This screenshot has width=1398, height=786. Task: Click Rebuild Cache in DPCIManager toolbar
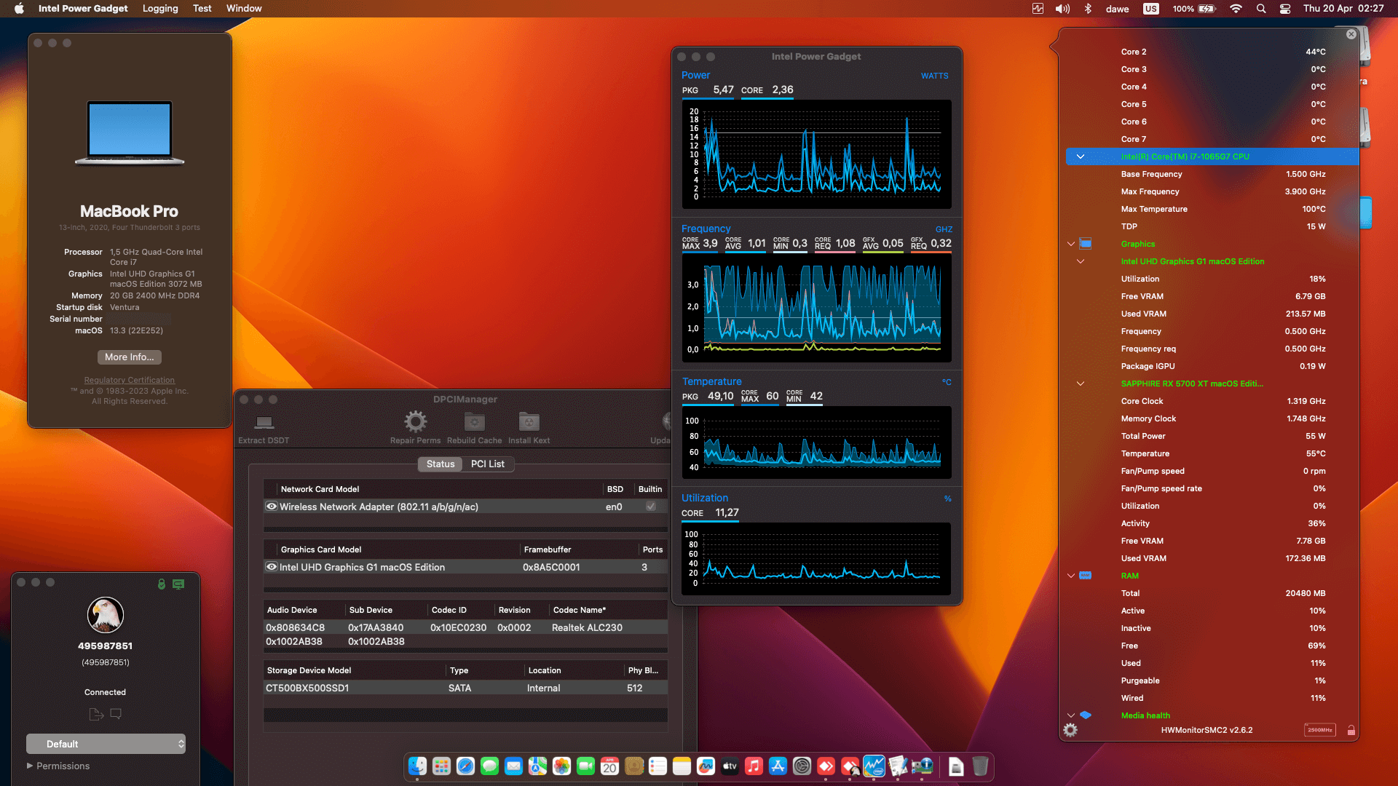pos(474,427)
